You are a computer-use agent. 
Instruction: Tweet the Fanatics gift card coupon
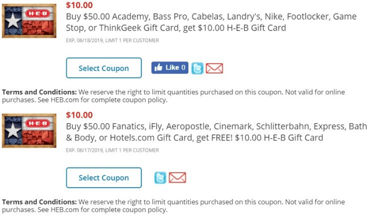click(x=160, y=178)
